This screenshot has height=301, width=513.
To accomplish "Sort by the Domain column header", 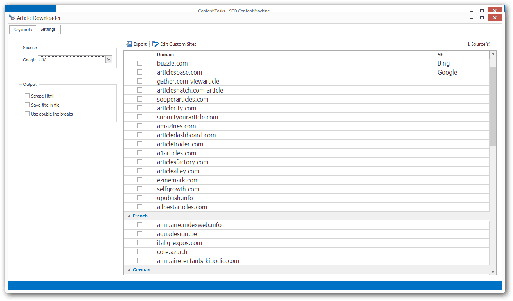I will tap(296, 55).
